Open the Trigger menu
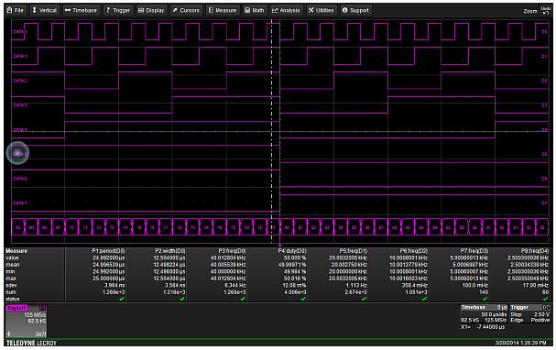Screen dimensions: 556x350 point(118,10)
